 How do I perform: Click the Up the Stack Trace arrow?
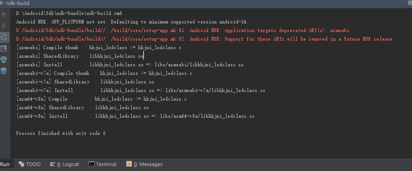[x=4, y=14]
